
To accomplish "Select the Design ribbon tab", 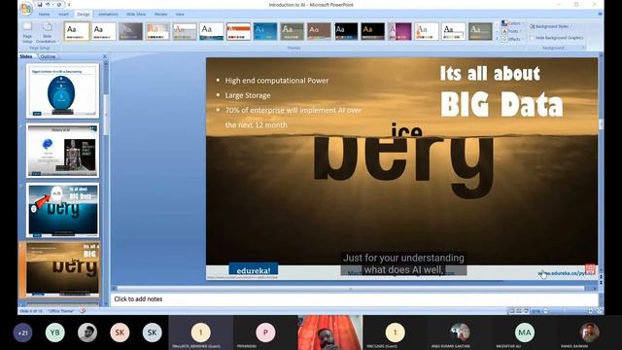I will 84,15.
